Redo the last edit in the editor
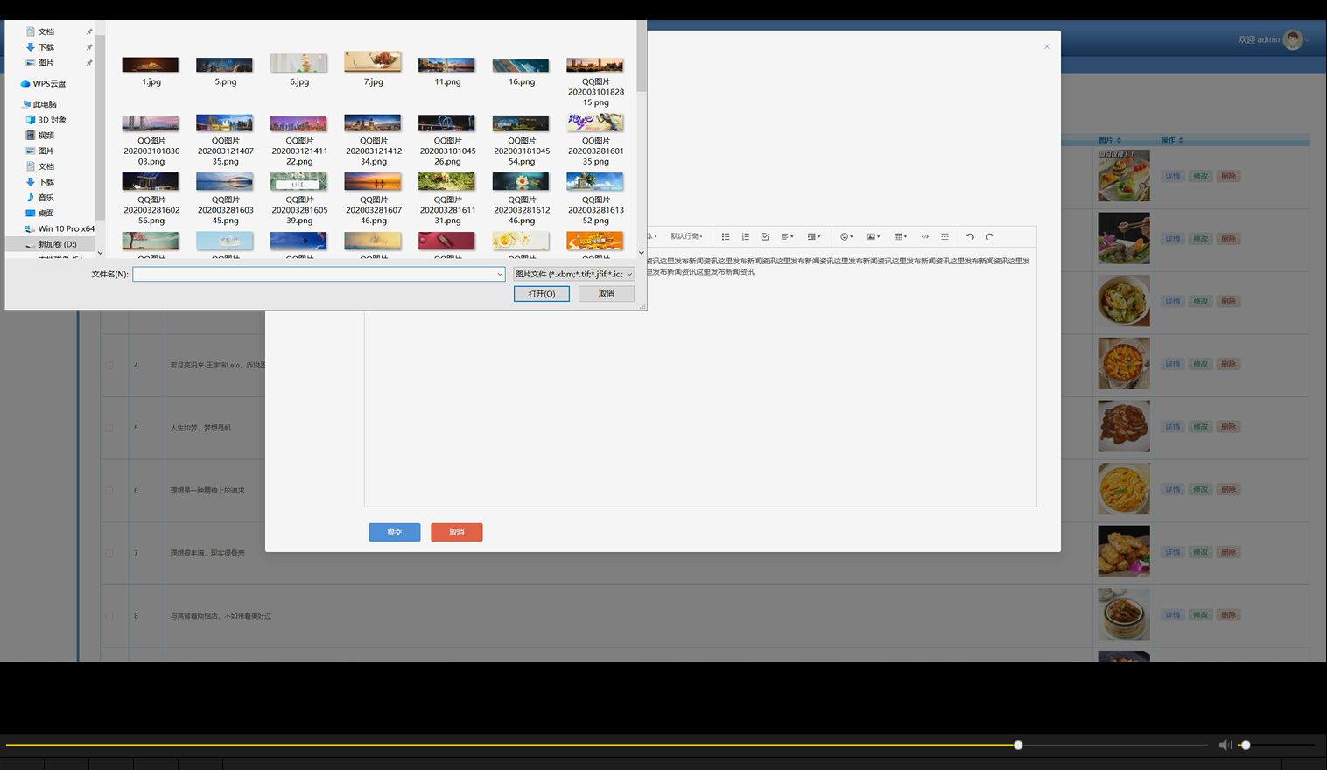Screen dimensions: 1327x770 [x=990, y=237]
